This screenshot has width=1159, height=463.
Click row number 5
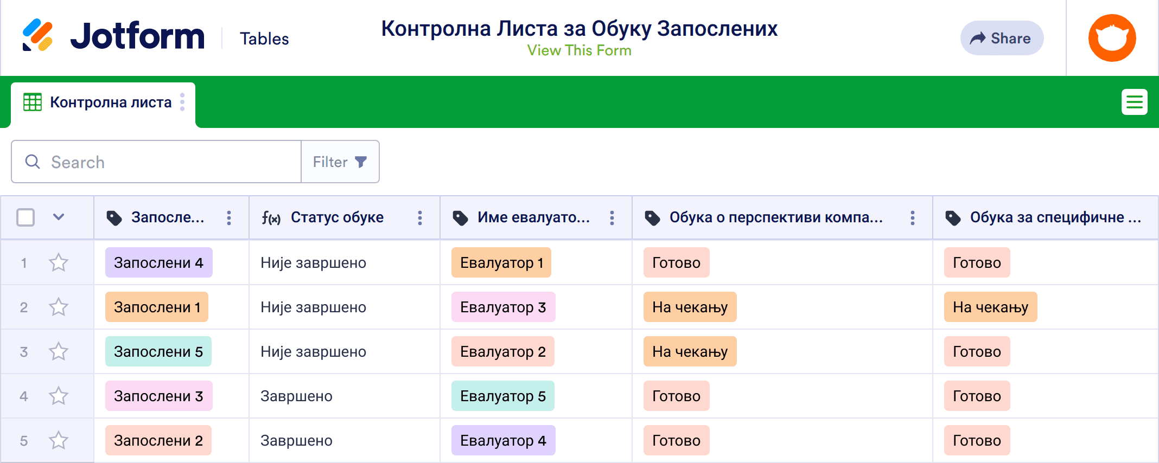tap(24, 441)
